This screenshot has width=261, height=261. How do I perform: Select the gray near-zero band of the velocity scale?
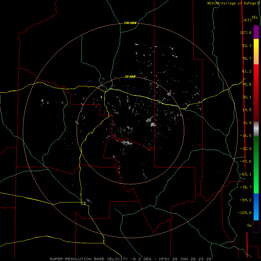(x=256, y=129)
